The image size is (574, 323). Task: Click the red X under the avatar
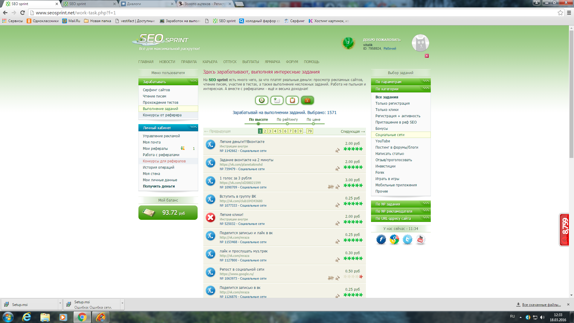pyautogui.click(x=427, y=56)
